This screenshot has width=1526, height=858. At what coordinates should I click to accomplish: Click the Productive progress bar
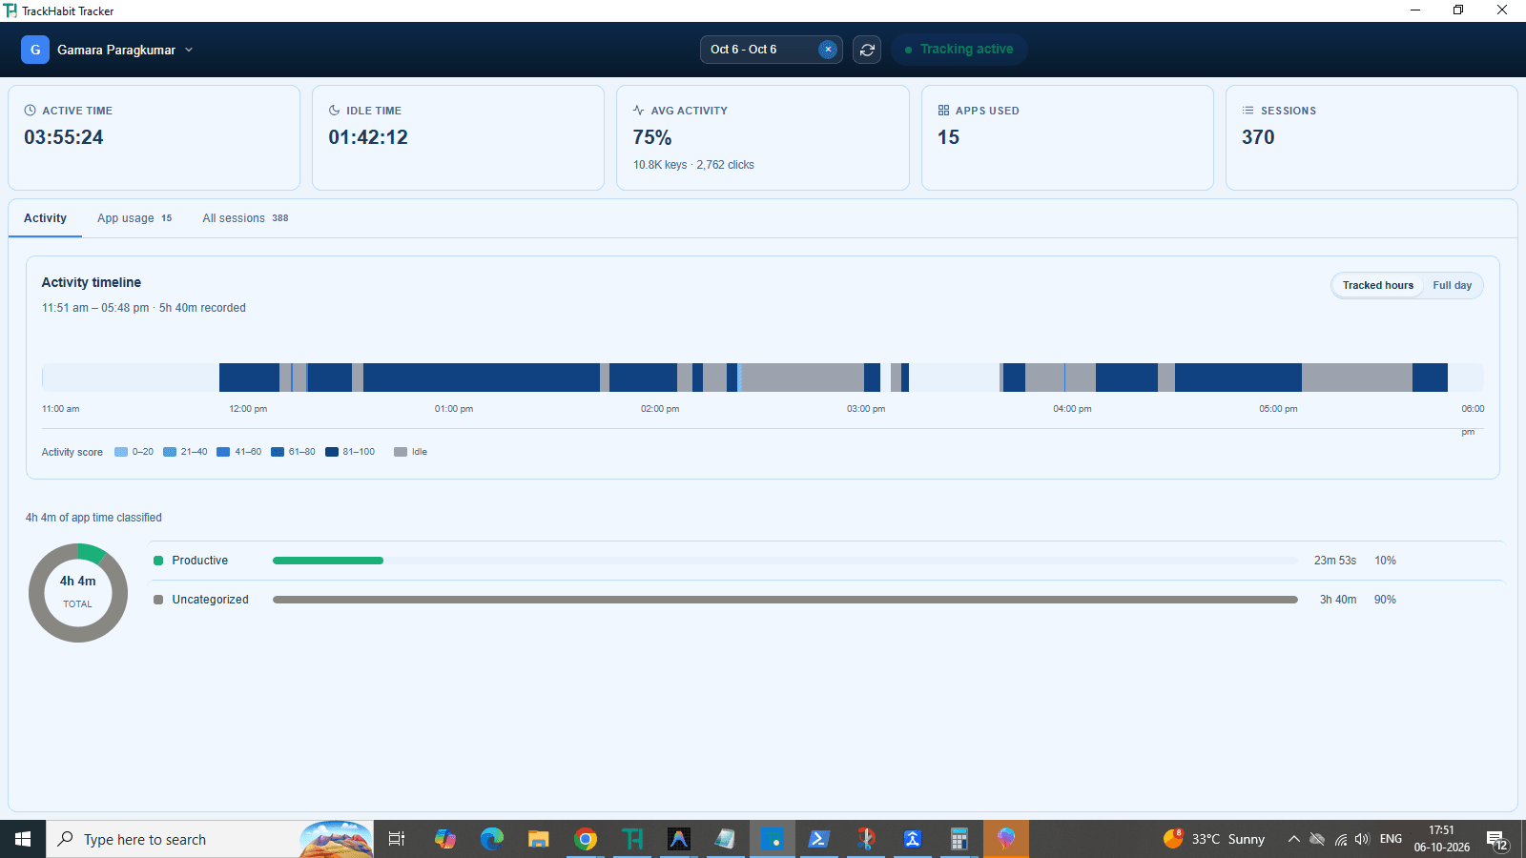785,561
